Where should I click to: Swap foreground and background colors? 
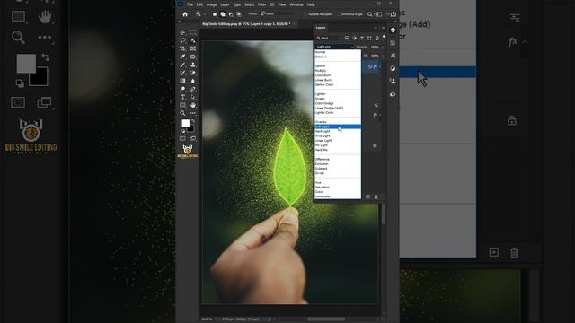(193, 121)
